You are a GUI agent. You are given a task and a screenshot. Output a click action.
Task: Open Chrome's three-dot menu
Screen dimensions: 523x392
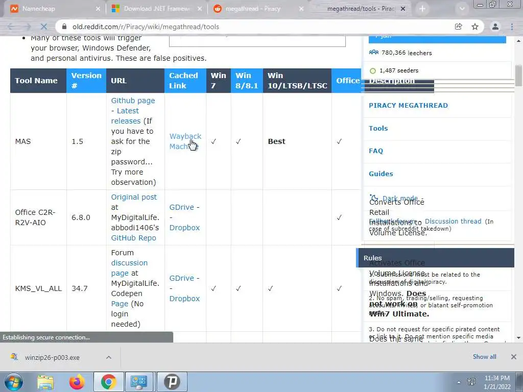click(512, 27)
